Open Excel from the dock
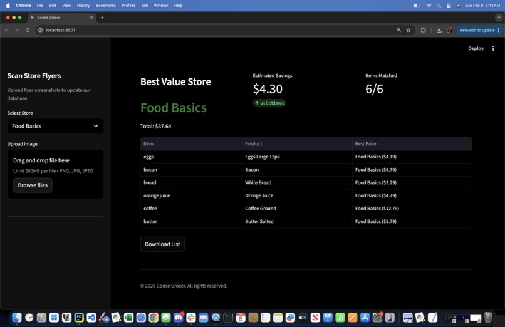The height and width of the screenshot is (327, 505). coord(128,318)
